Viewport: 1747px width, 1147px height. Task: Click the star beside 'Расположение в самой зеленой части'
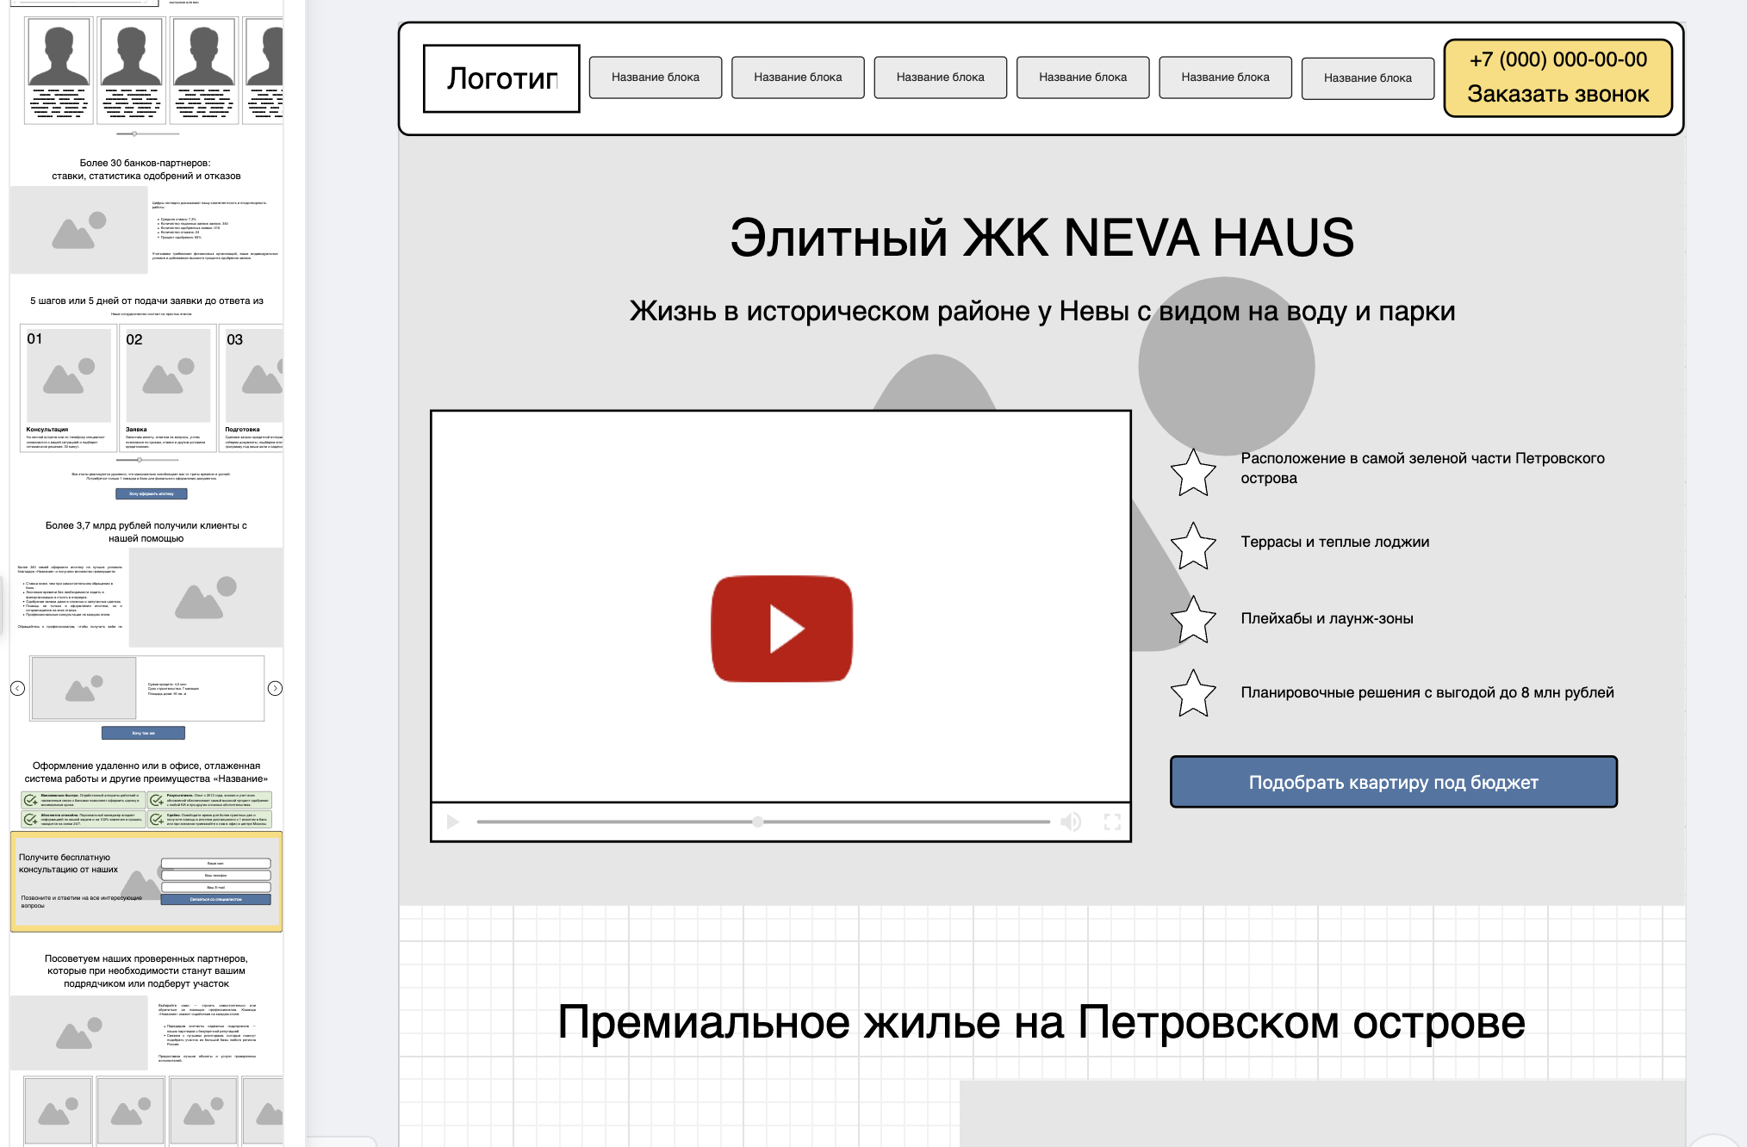pos(1193,472)
